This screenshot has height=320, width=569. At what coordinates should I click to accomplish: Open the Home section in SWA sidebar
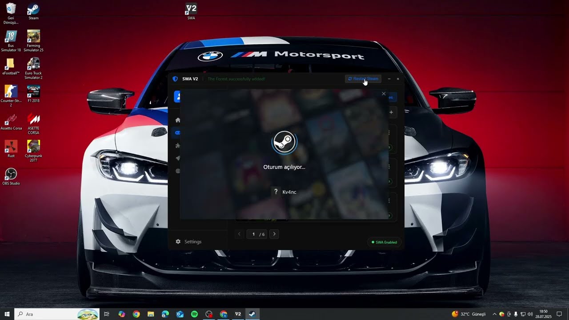178,120
